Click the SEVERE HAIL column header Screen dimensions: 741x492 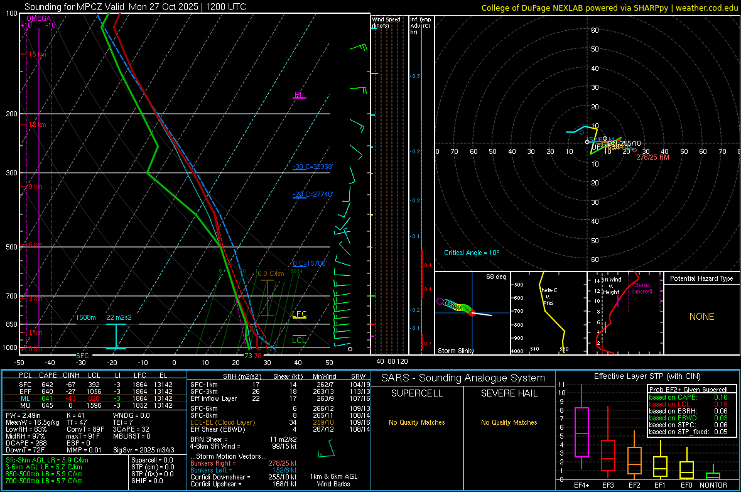click(x=509, y=393)
